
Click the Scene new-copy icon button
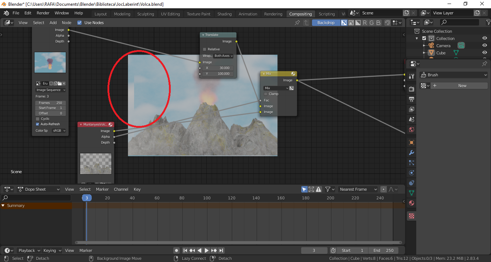pos(406,13)
